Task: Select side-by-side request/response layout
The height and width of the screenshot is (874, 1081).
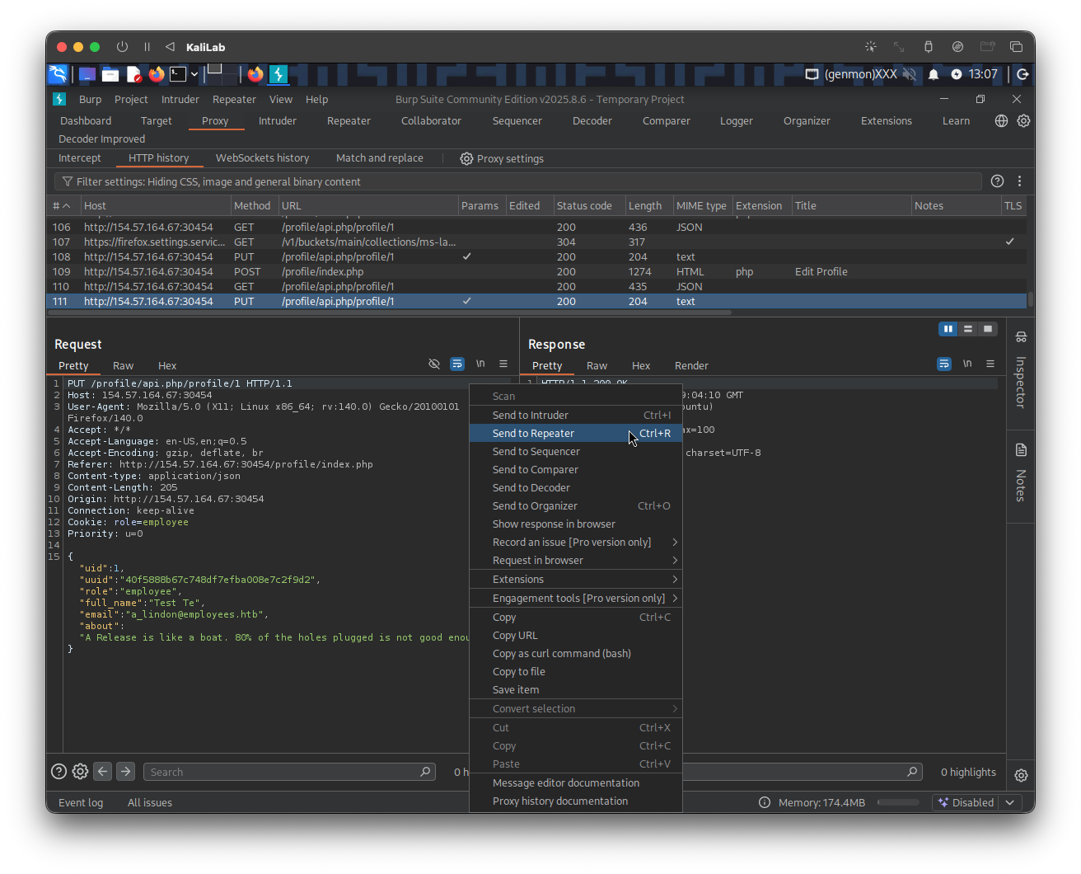Action: [948, 329]
